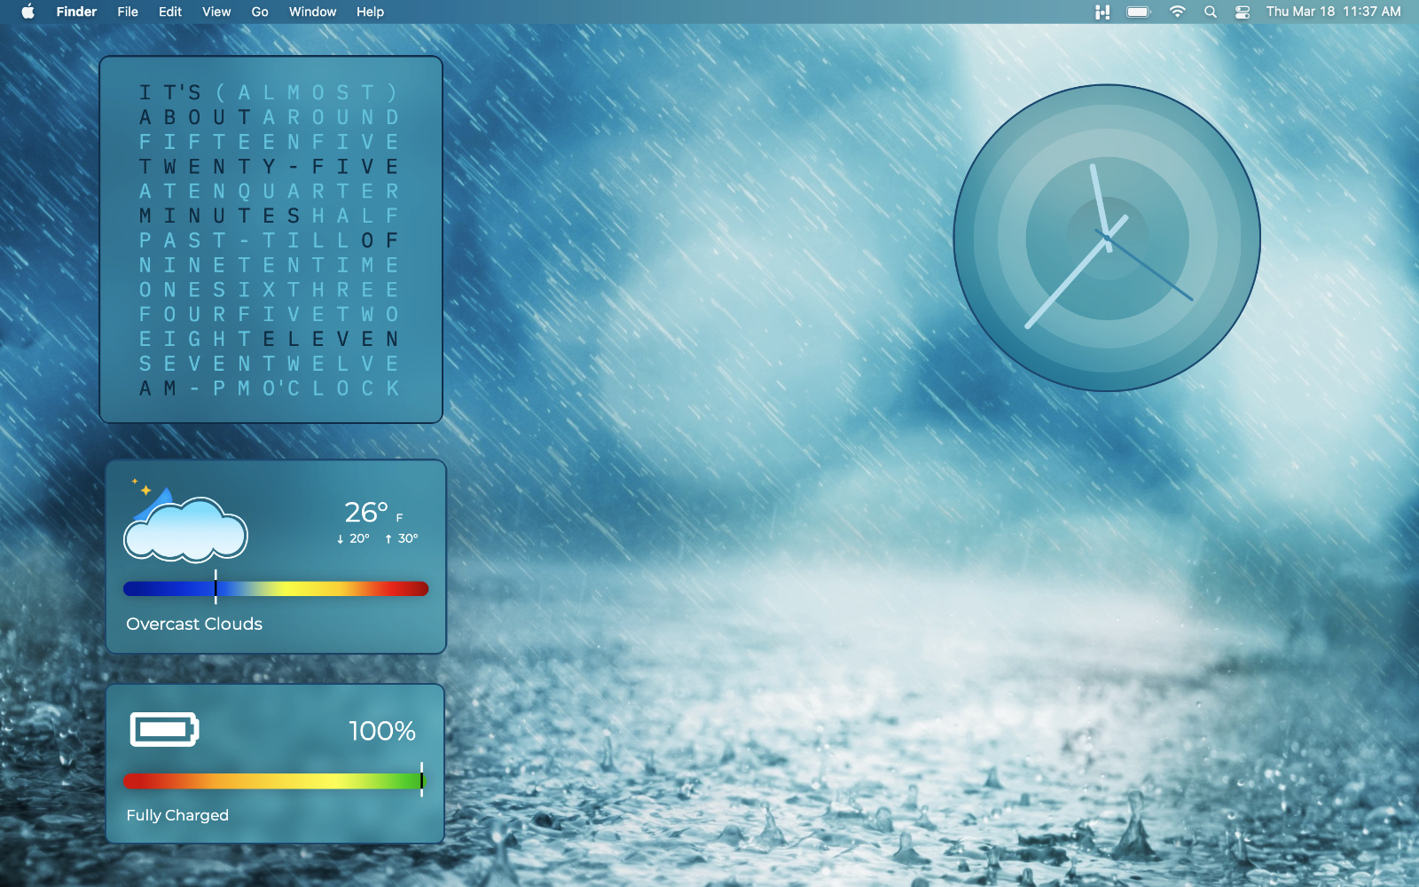Click the 100% battery percentage
1419x887 pixels.
pyautogui.click(x=382, y=731)
